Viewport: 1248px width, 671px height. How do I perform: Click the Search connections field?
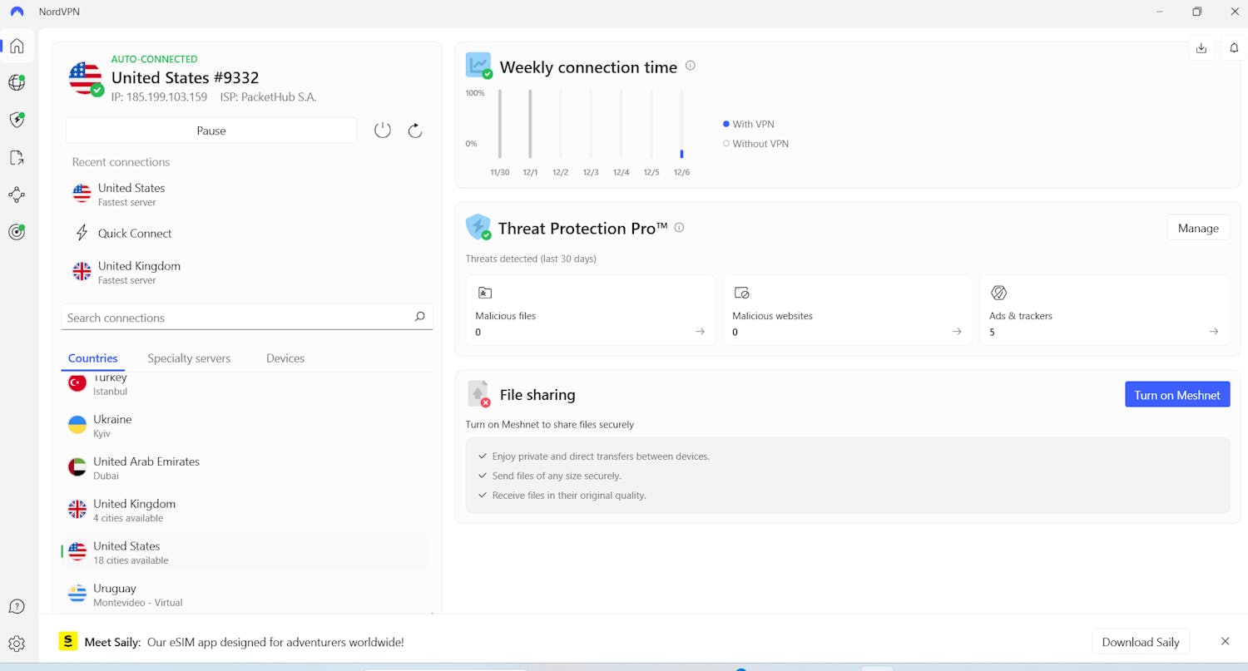[x=237, y=318]
